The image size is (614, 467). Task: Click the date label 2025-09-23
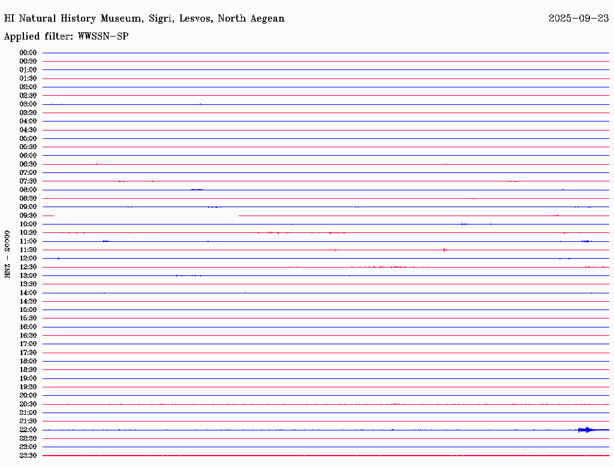pos(579,19)
